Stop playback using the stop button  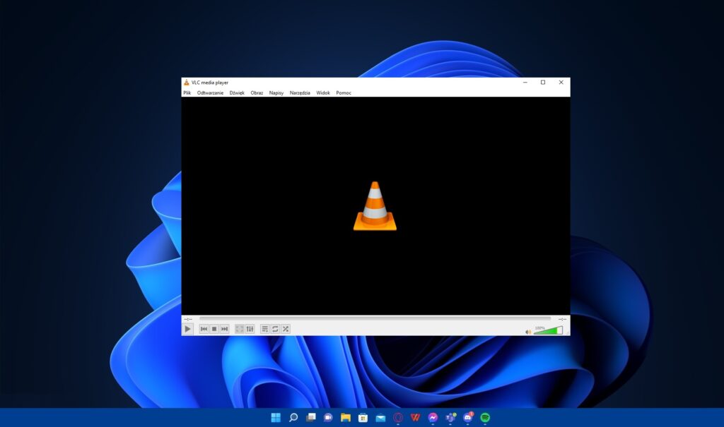pos(214,329)
